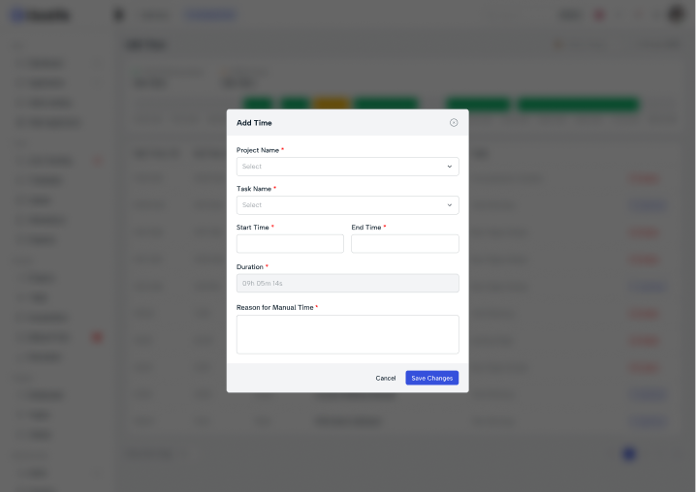The height and width of the screenshot is (492, 696).
Task: Click the greyed-out Duration field
Action: [348, 283]
